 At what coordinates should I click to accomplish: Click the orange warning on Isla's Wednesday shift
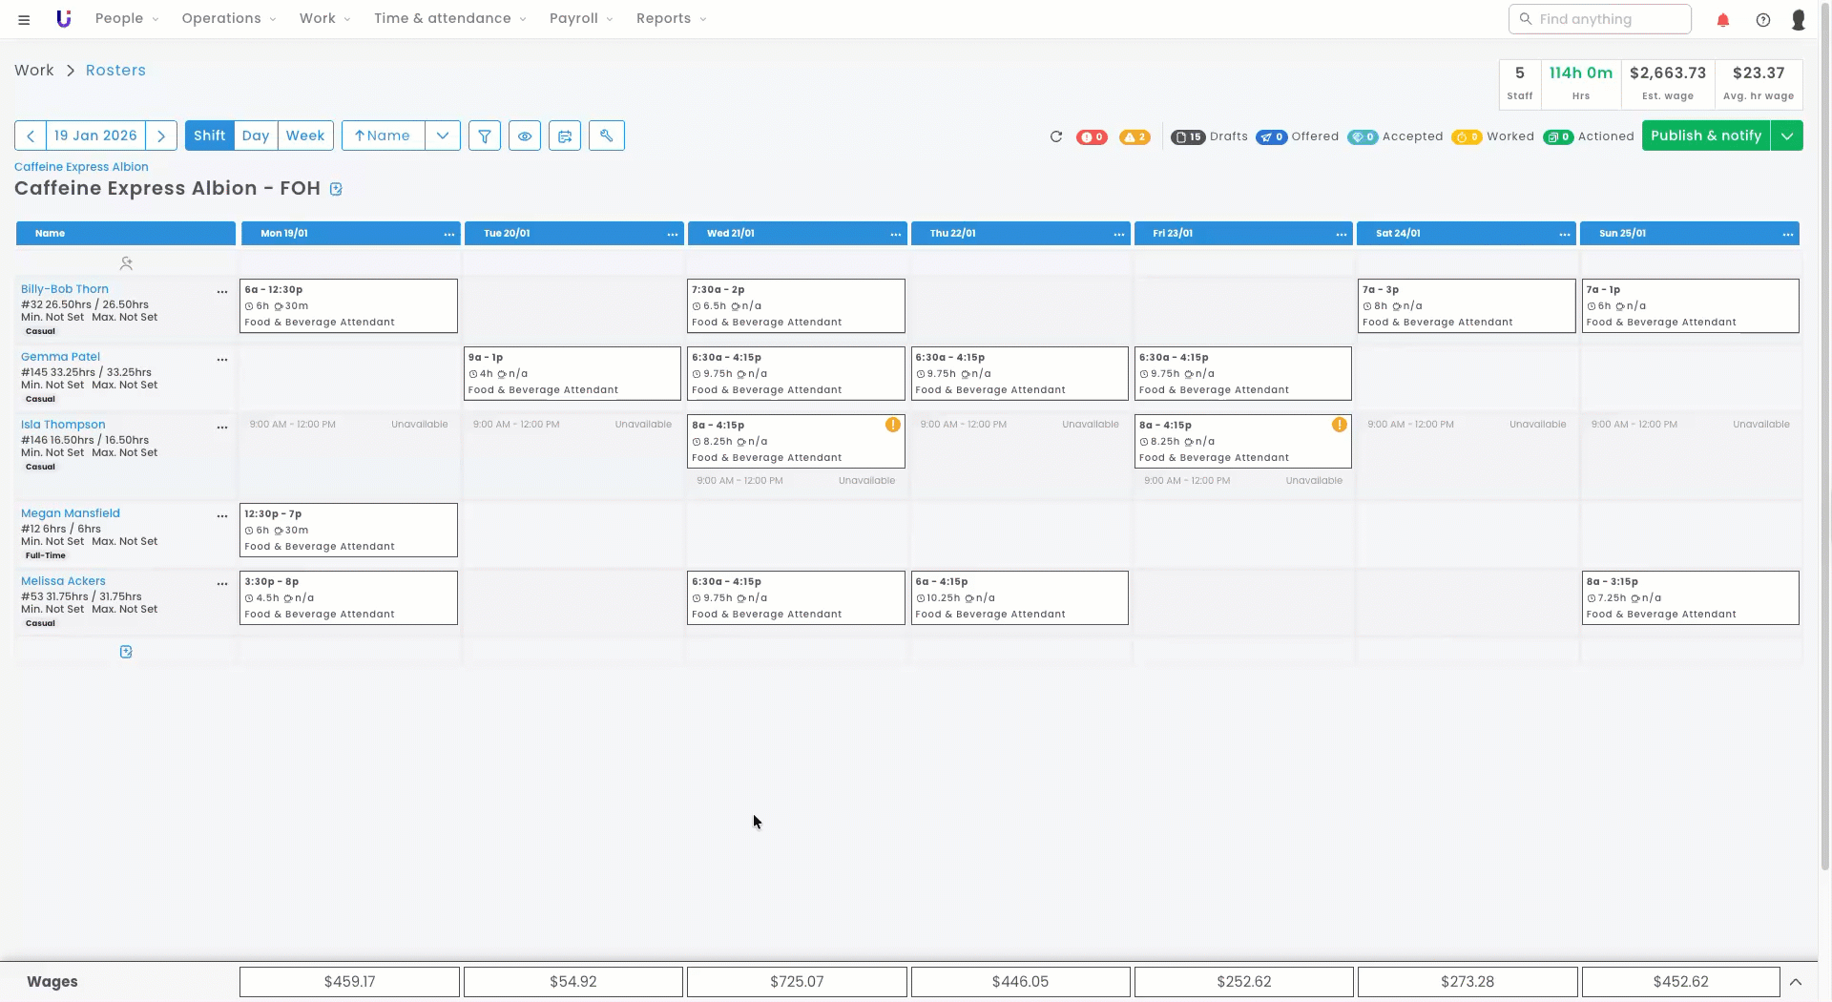coord(892,425)
